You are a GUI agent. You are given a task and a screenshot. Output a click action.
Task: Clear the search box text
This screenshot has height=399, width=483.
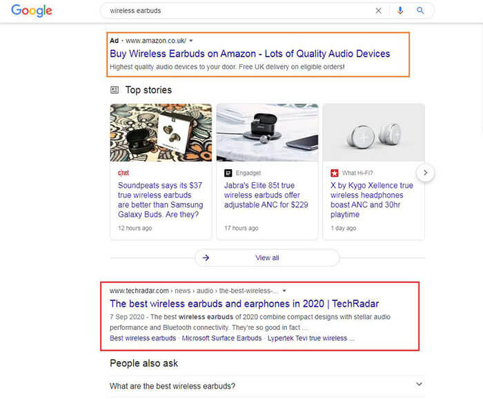[x=378, y=11]
